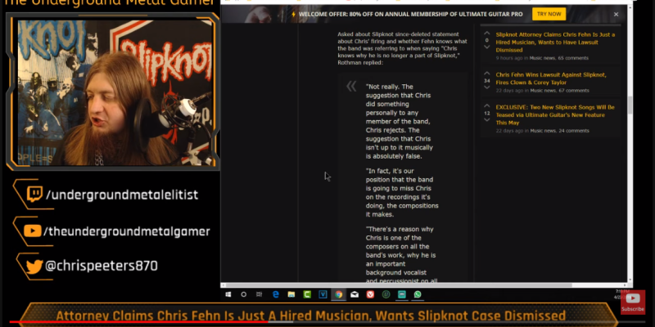655x327 pixels.
Task: Upvote the Attorney Claims Chris Fehn article
Action: 486,34
